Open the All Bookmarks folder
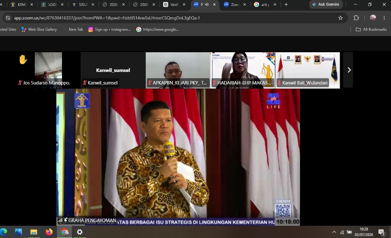Image resolution: width=391 pixels, height=238 pixels. (x=371, y=30)
